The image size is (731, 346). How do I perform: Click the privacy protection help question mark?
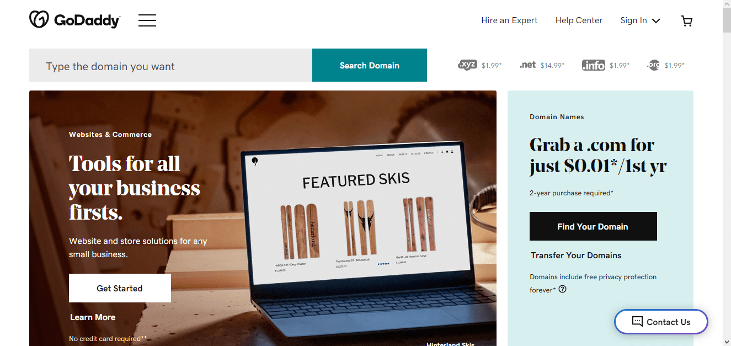click(562, 289)
